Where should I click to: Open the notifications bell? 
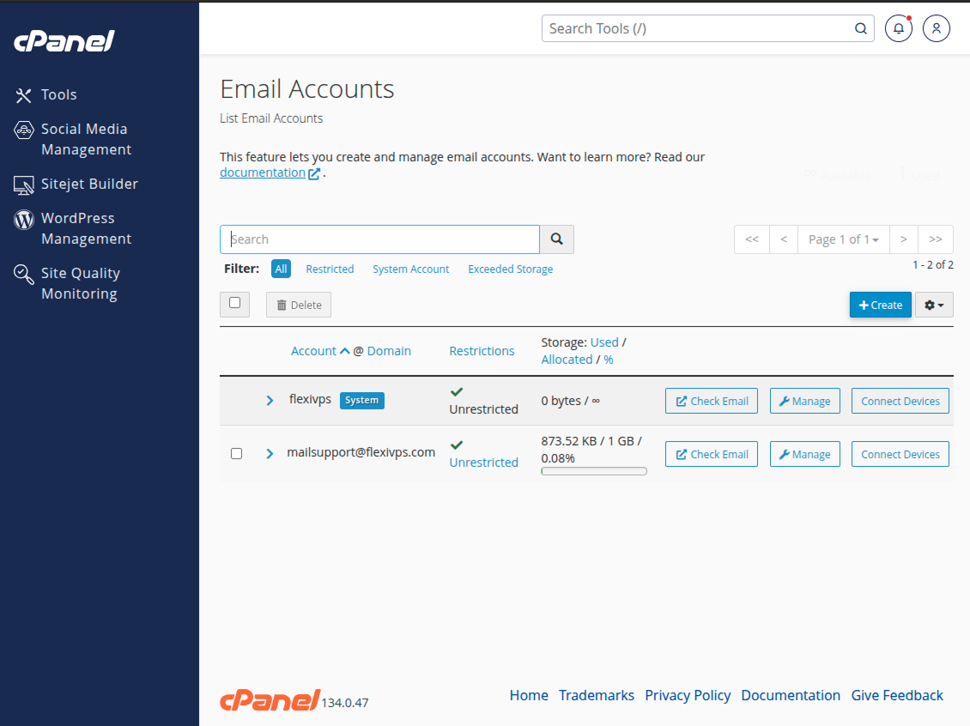[898, 28]
